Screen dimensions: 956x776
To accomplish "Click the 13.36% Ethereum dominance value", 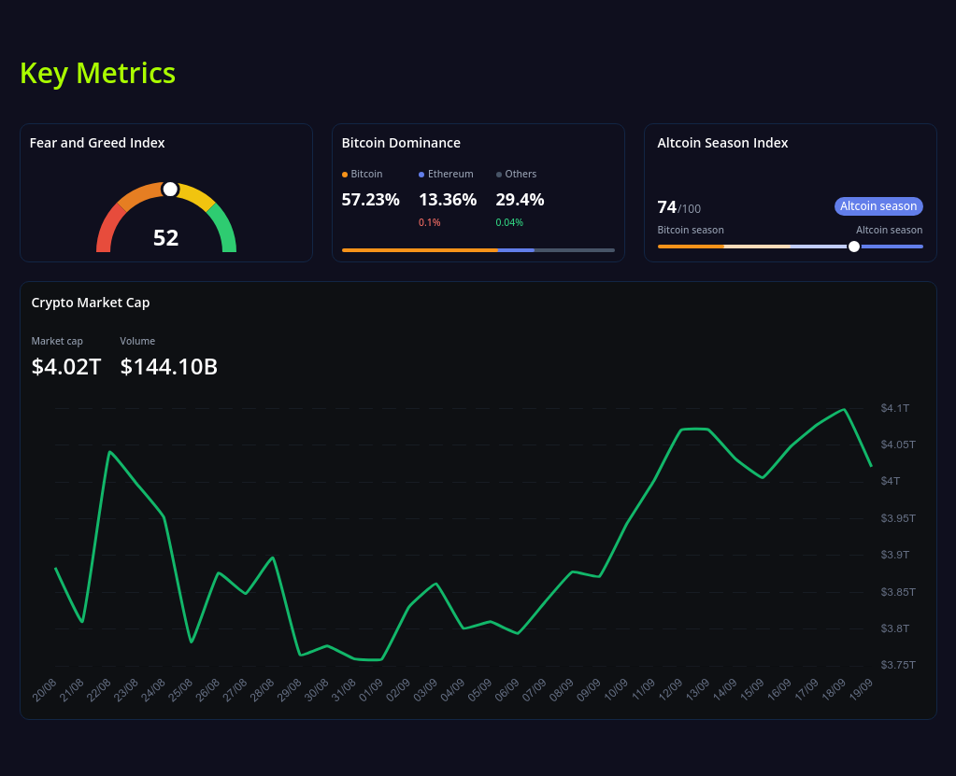I will coord(448,199).
